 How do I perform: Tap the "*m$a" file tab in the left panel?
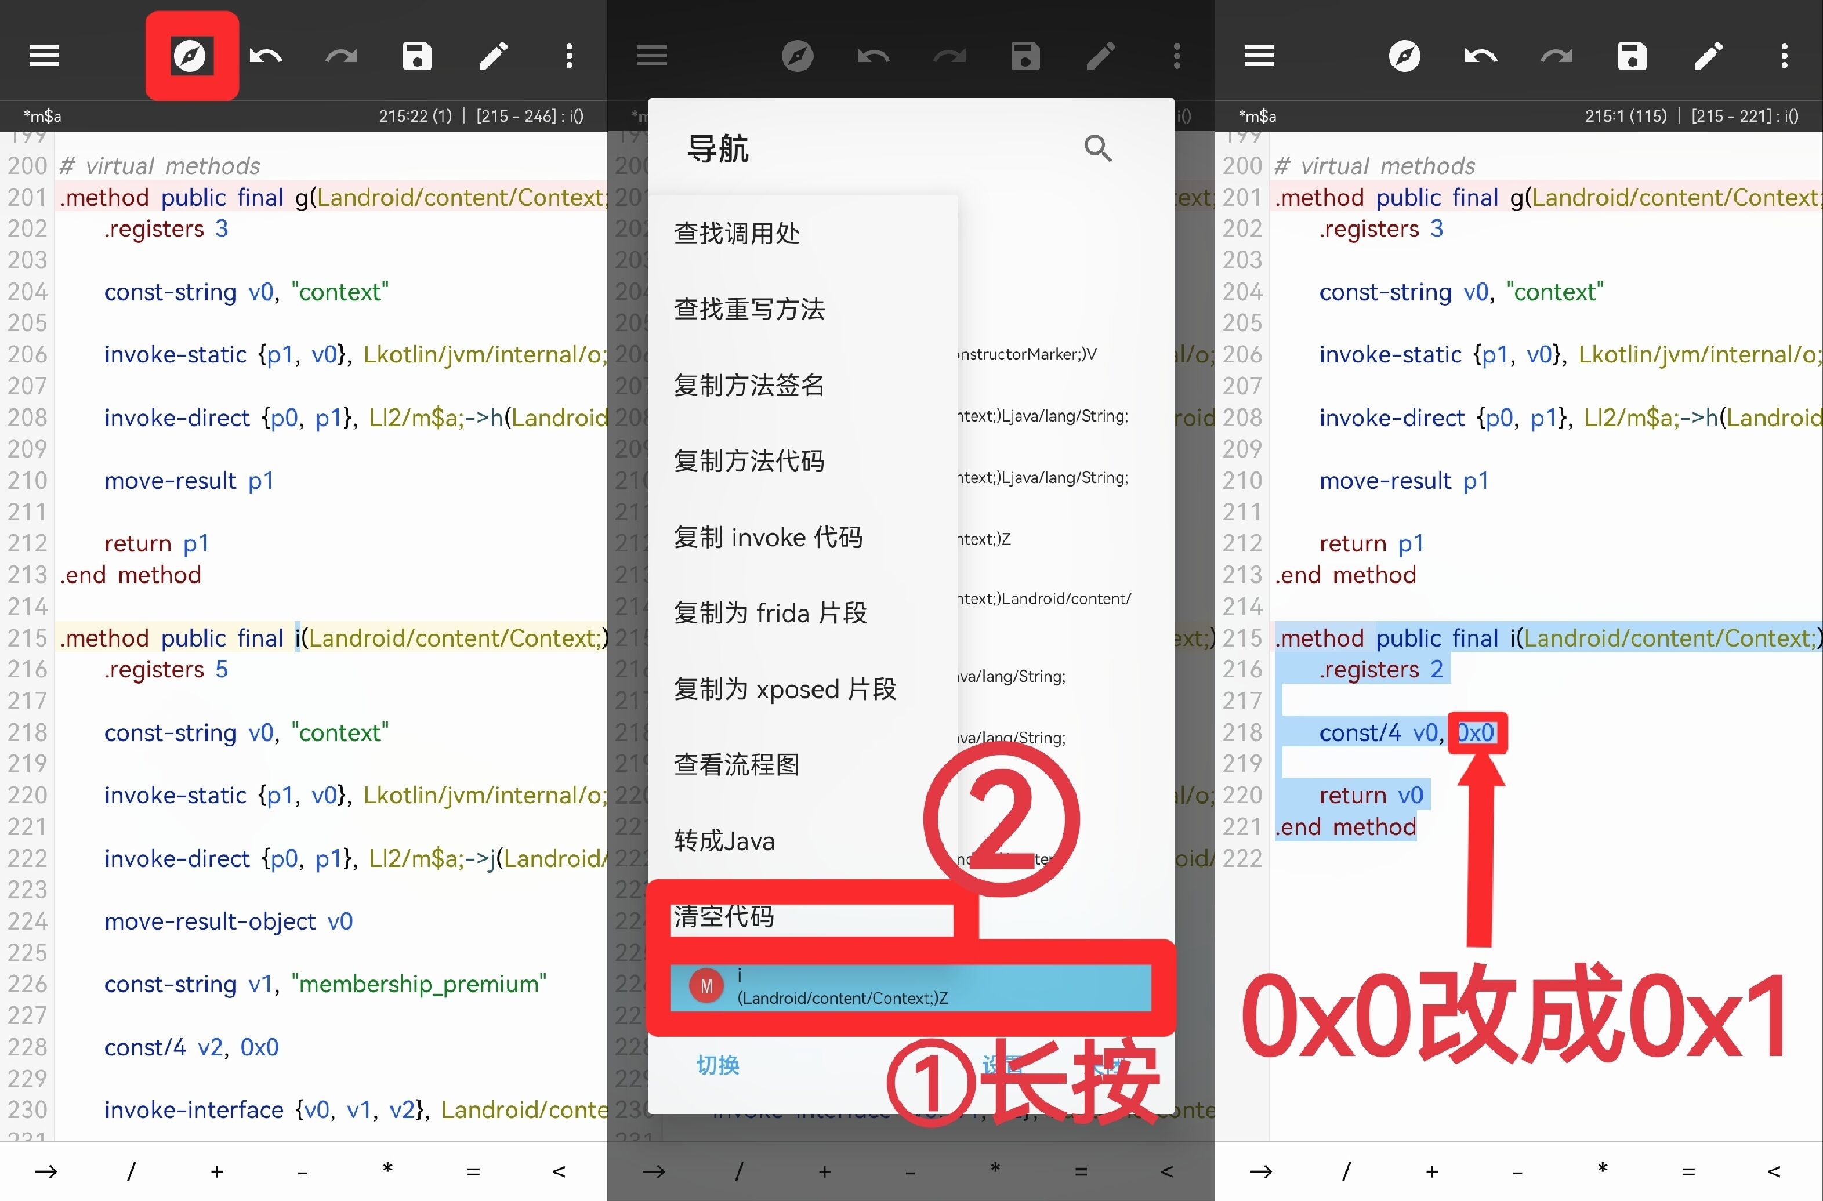coord(42,115)
